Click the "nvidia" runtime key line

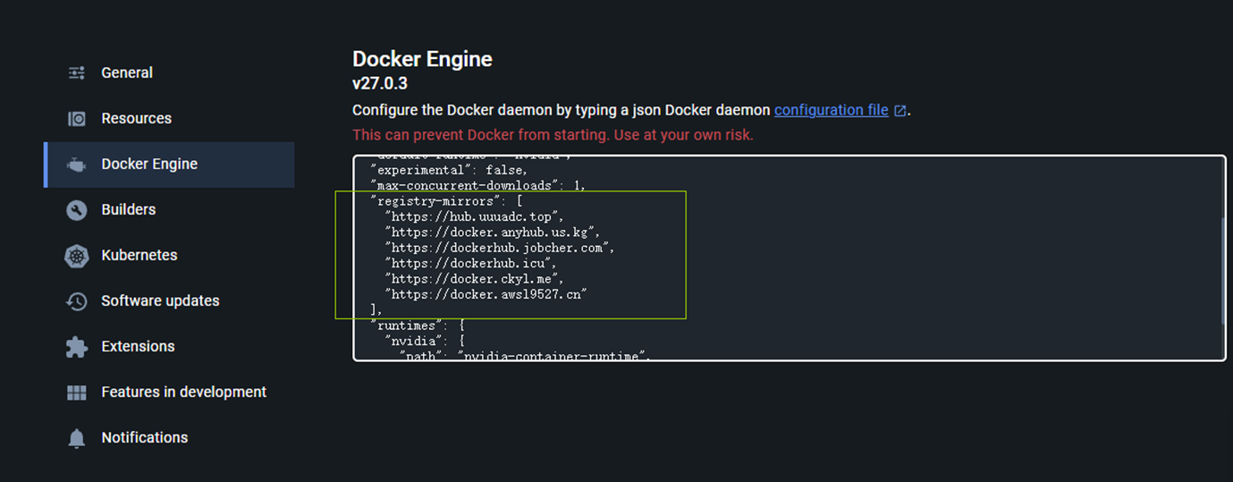pyautogui.click(x=425, y=341)
